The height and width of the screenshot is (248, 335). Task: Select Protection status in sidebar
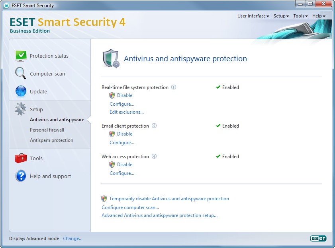[x=49, y=56]
